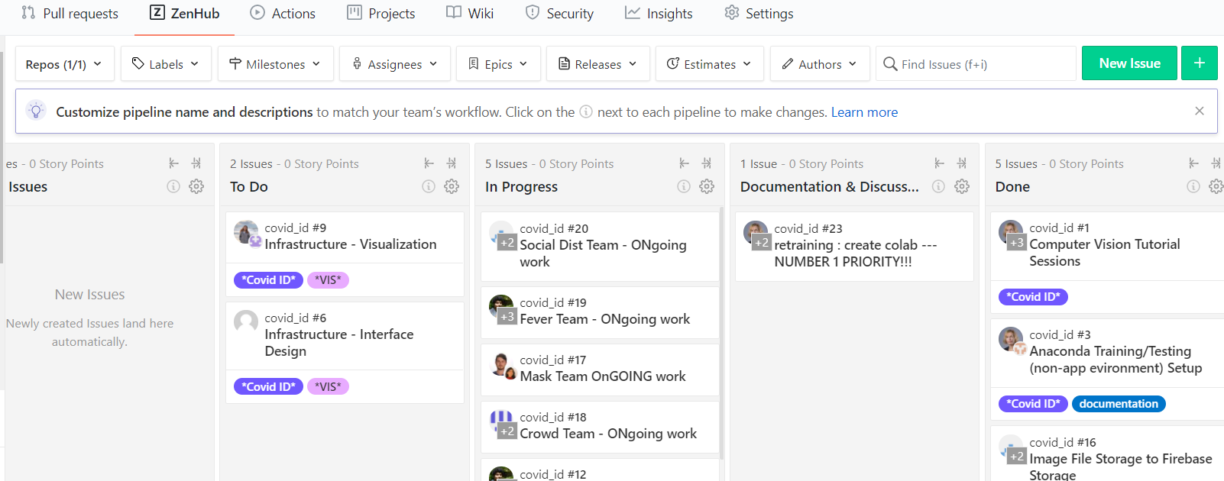Click the To Do pipeline settings gear

coord(452,186)
